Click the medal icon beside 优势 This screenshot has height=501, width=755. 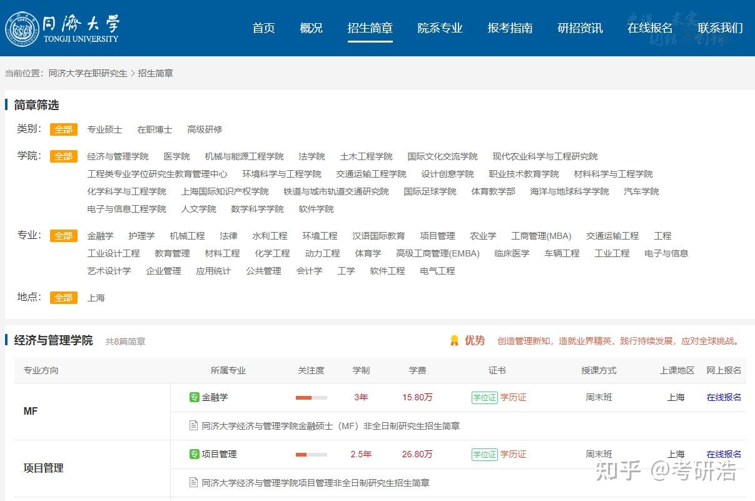[x=454, y=341]
